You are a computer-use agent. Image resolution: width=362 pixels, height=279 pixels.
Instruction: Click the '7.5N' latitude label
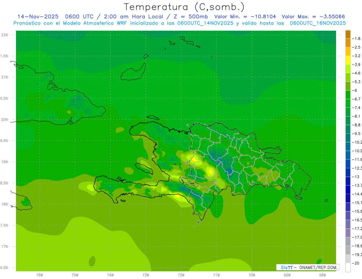click(4, 225)
